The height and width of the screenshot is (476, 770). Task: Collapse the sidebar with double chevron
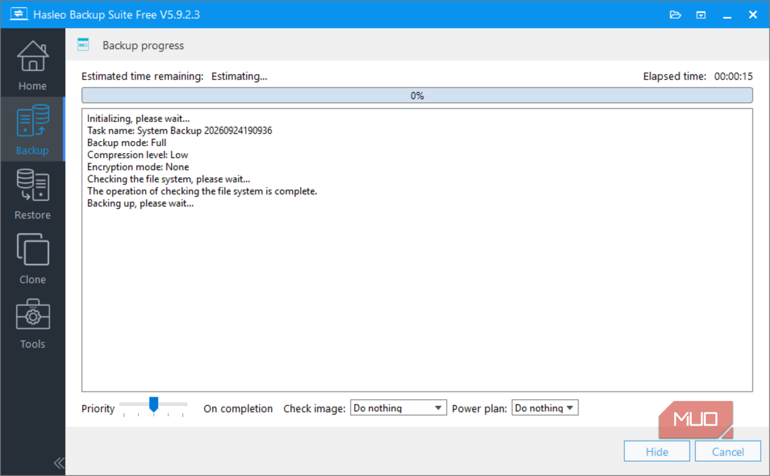click(x=59, y=463)
